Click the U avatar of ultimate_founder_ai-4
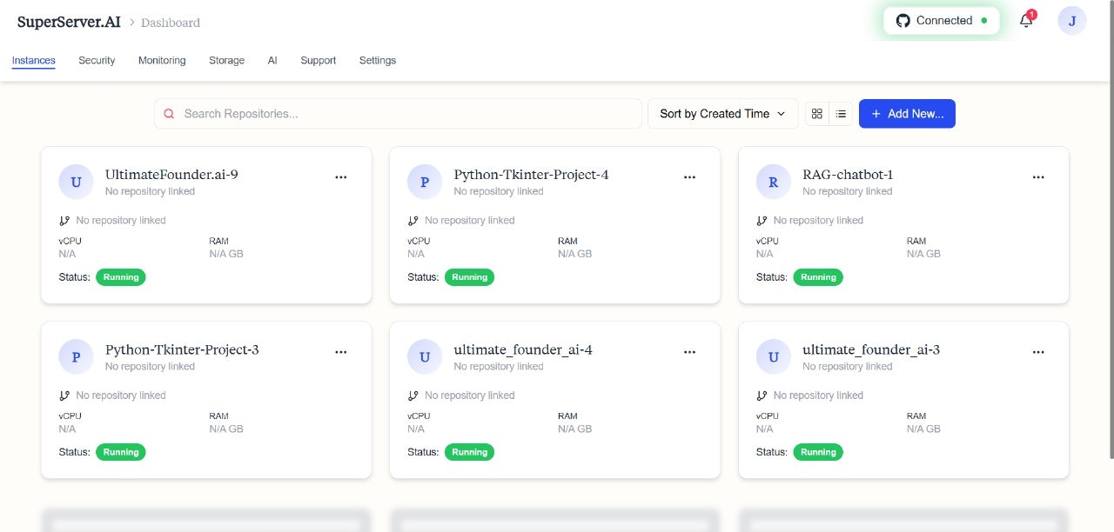The image size is (1114, 532). point(425,356)
